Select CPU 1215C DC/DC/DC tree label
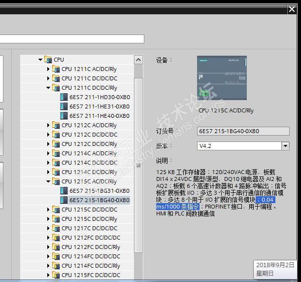301x282 pixels. 89,210
